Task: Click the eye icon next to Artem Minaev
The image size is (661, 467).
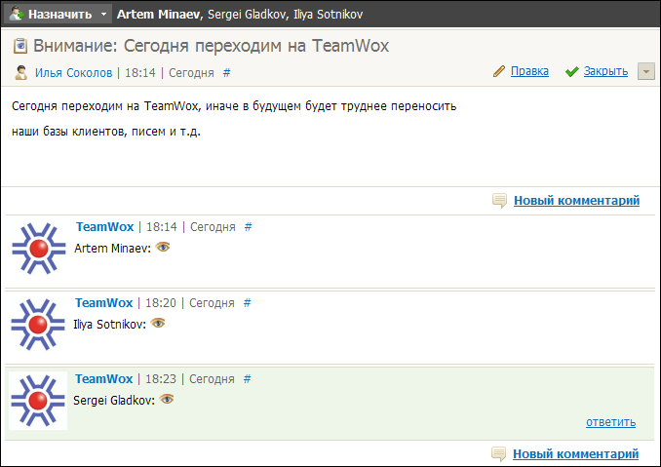Action: [x=163, y=247]
